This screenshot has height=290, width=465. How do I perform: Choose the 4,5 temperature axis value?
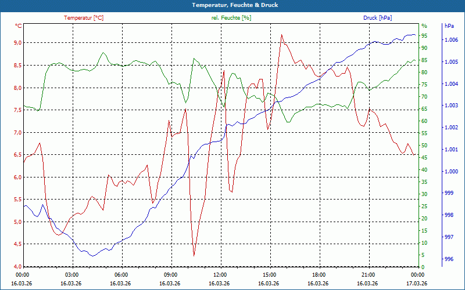tap(18, 244)
